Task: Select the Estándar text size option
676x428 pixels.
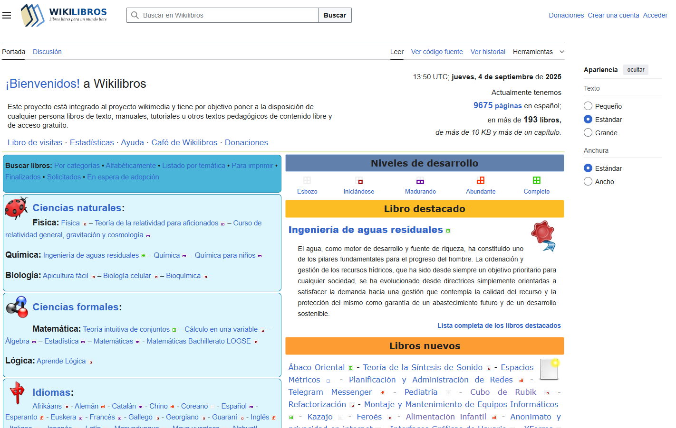Action: (x=588, y=119)
